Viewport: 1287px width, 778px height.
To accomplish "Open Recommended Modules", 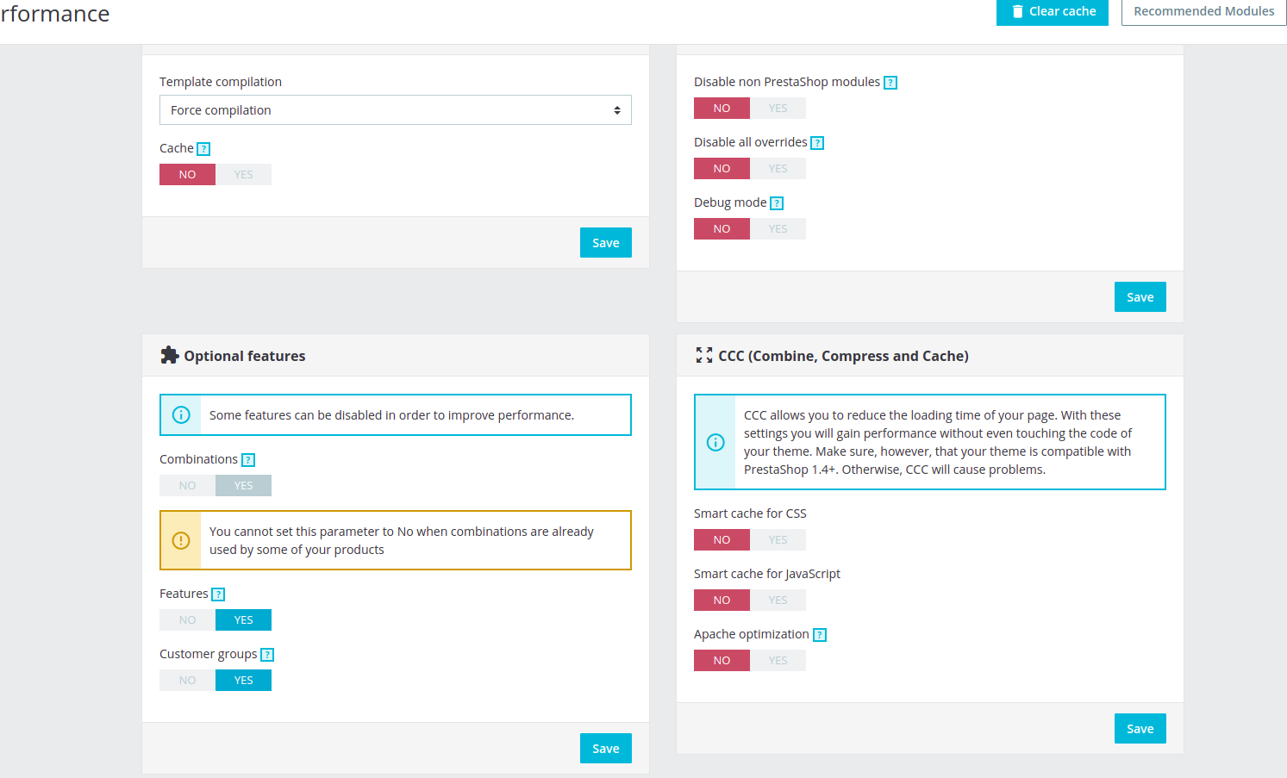I will pyautogui.click(x=1204, y=12).
